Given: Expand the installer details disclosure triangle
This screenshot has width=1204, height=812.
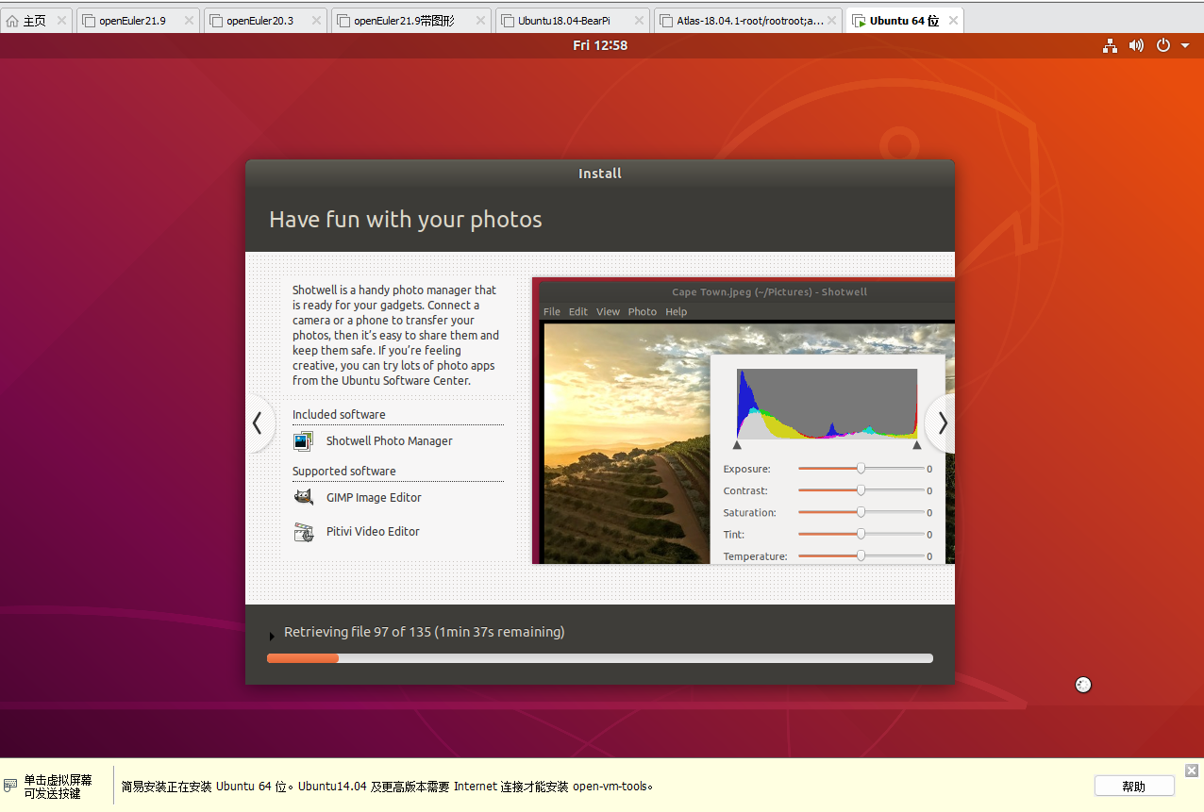Looking at the screenshot, I should (x=273, y=636).
